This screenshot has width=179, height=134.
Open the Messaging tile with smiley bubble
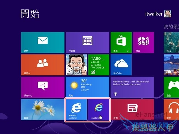point(43,87)
